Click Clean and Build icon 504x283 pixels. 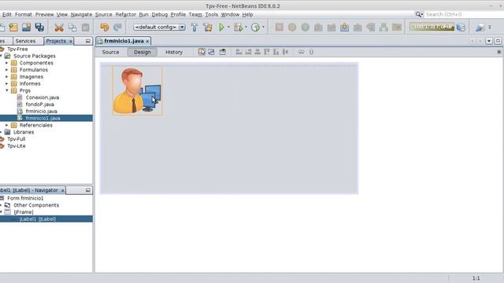208,28
